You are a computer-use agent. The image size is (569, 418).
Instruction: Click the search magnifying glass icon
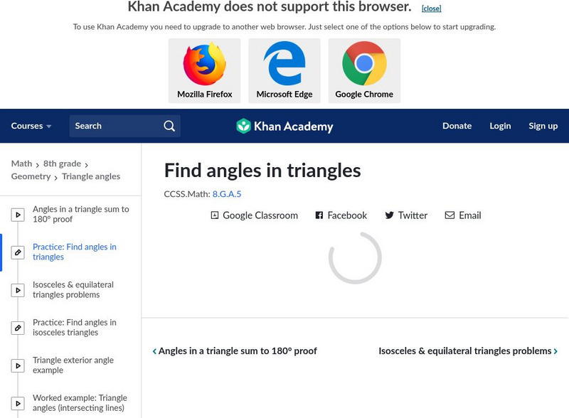point(169,126)
